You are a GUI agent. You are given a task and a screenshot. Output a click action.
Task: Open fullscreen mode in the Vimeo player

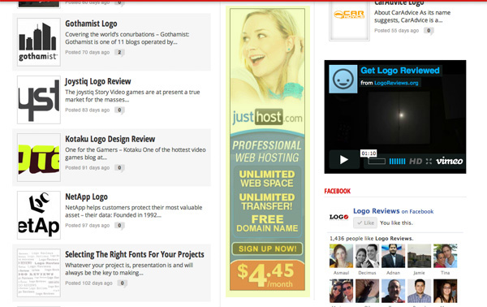pyautogui.click(x=429, y=162)
